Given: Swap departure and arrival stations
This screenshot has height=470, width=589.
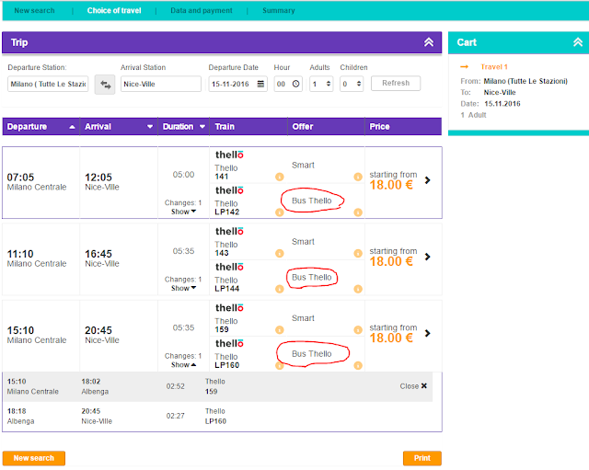Looking at the screenshot, I should pyautogui.click(x=105, y=85).
